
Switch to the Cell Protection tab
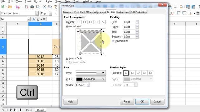139,12
